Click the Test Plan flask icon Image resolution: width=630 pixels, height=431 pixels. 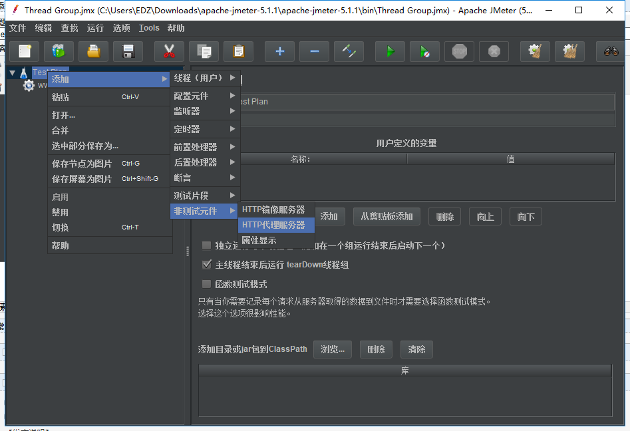[x=24, y=72]
